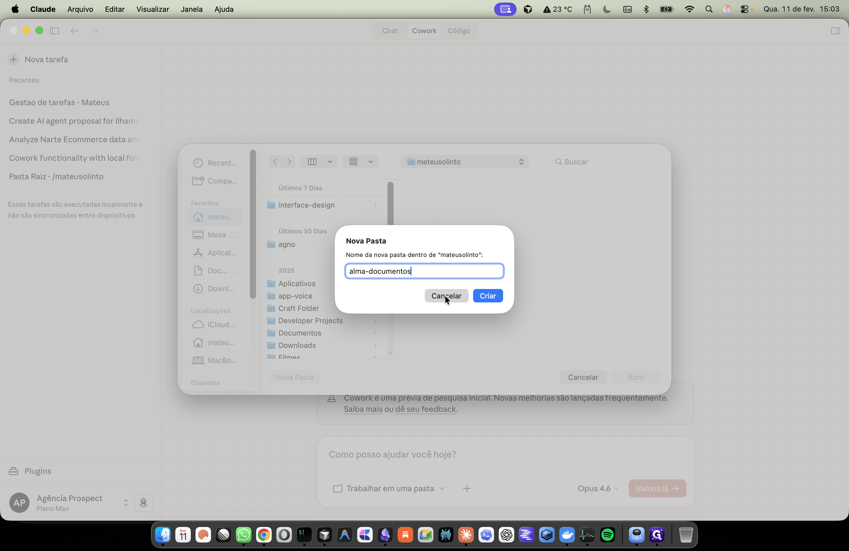
Task: Click the Buscar search field in file dialog
Action: click(606, 162)
